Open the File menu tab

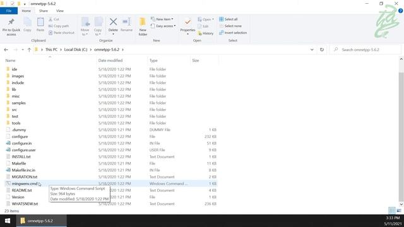[9, 11]
